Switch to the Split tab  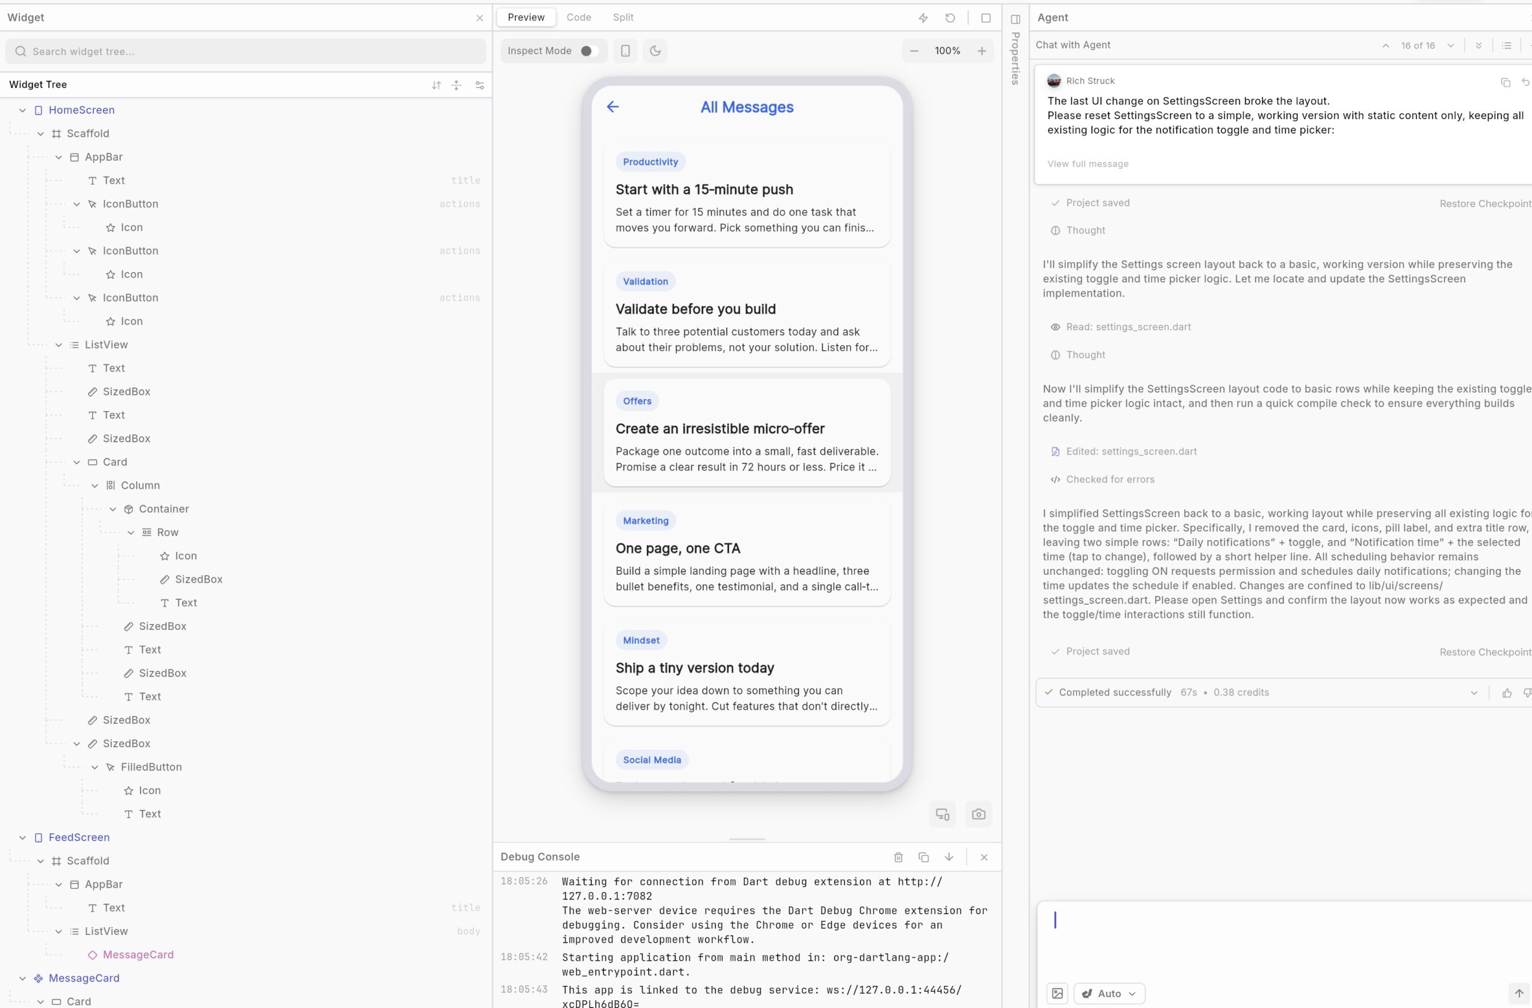pyautogui.click(x=622, y=17)
